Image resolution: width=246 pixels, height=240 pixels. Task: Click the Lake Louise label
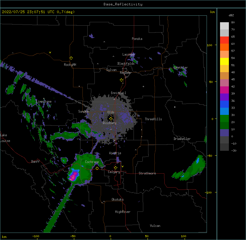5,138
